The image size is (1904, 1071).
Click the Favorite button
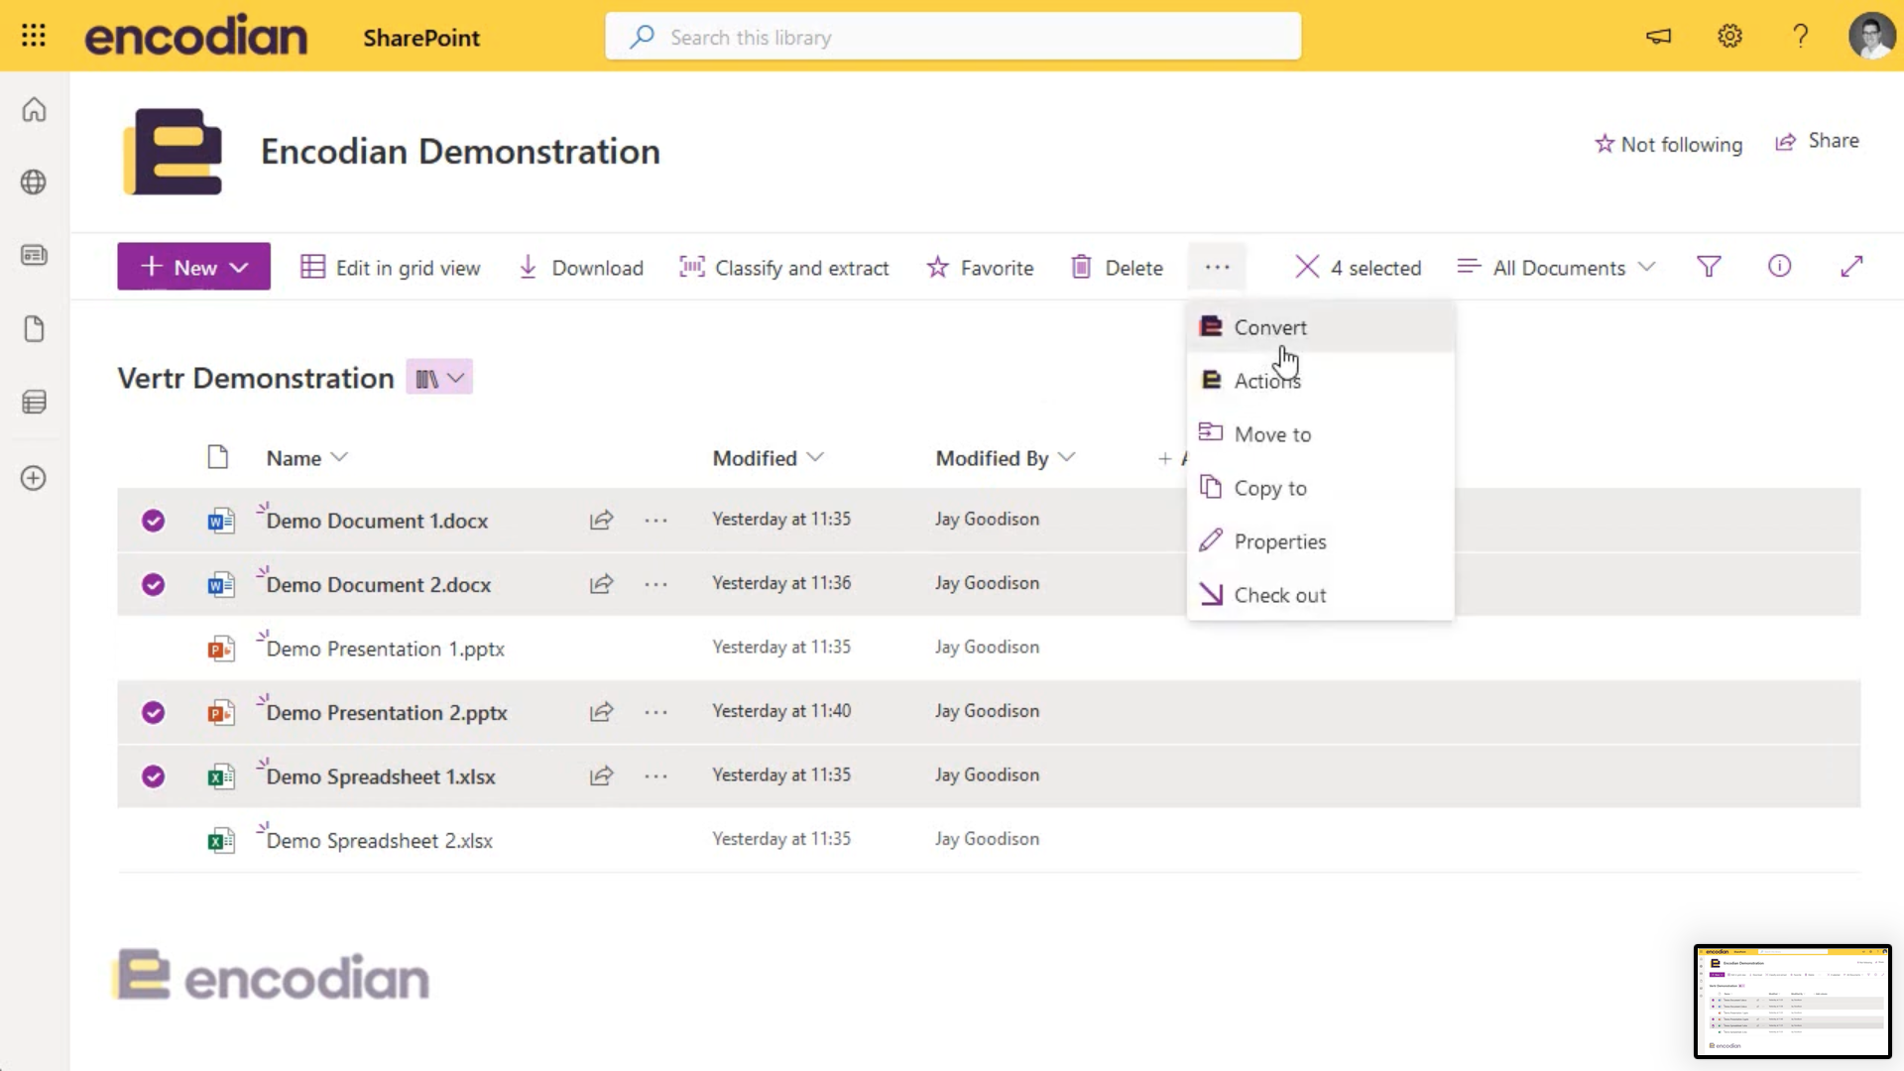pyautogui.click(x=980, y=268)
